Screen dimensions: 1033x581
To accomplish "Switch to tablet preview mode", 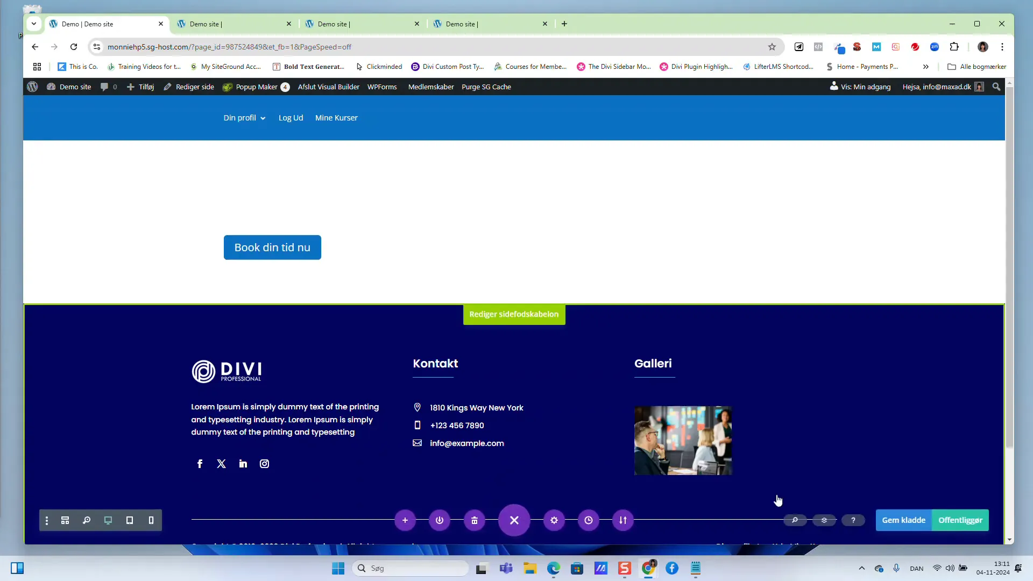I will pos(130,520).
